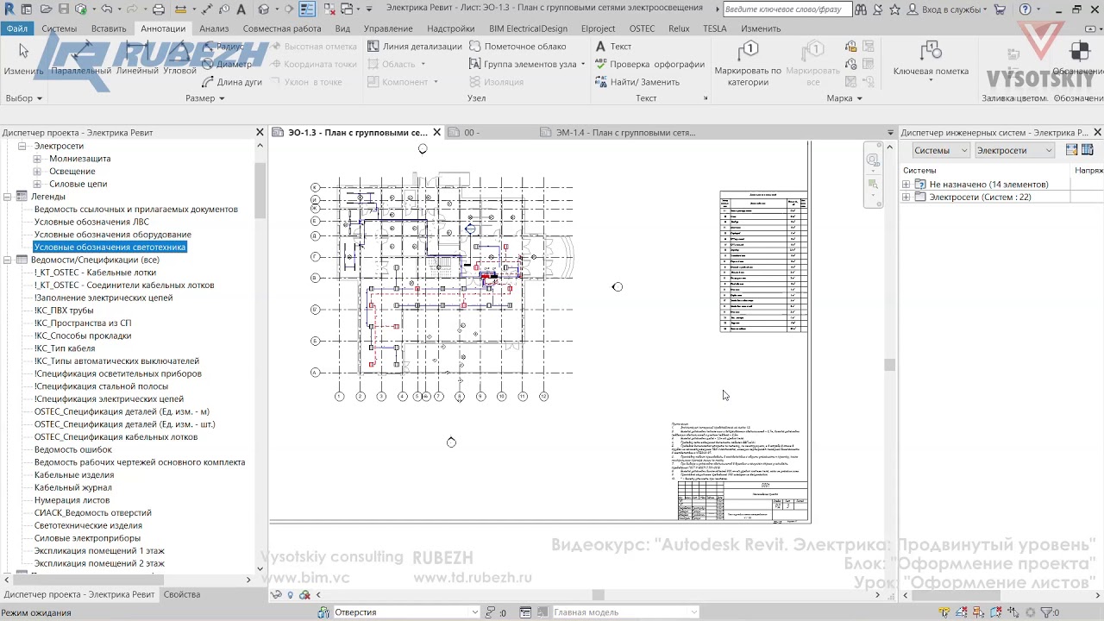Select Условные обозначения ЛВС legend
Screen dimensions: 1104x621
click(91, 222)
